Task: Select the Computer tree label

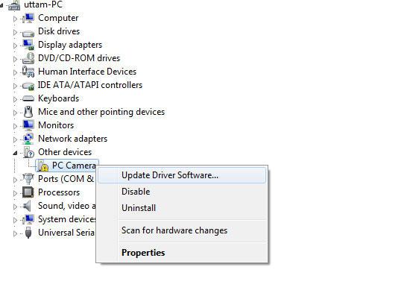Action: click(58, 18)
